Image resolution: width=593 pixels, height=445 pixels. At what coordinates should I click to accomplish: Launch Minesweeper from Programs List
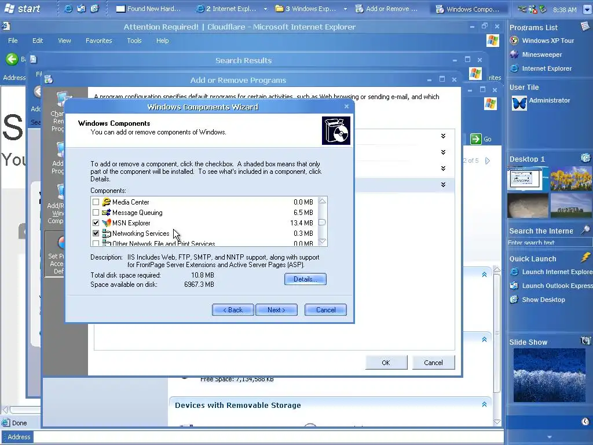coord(542,54)
